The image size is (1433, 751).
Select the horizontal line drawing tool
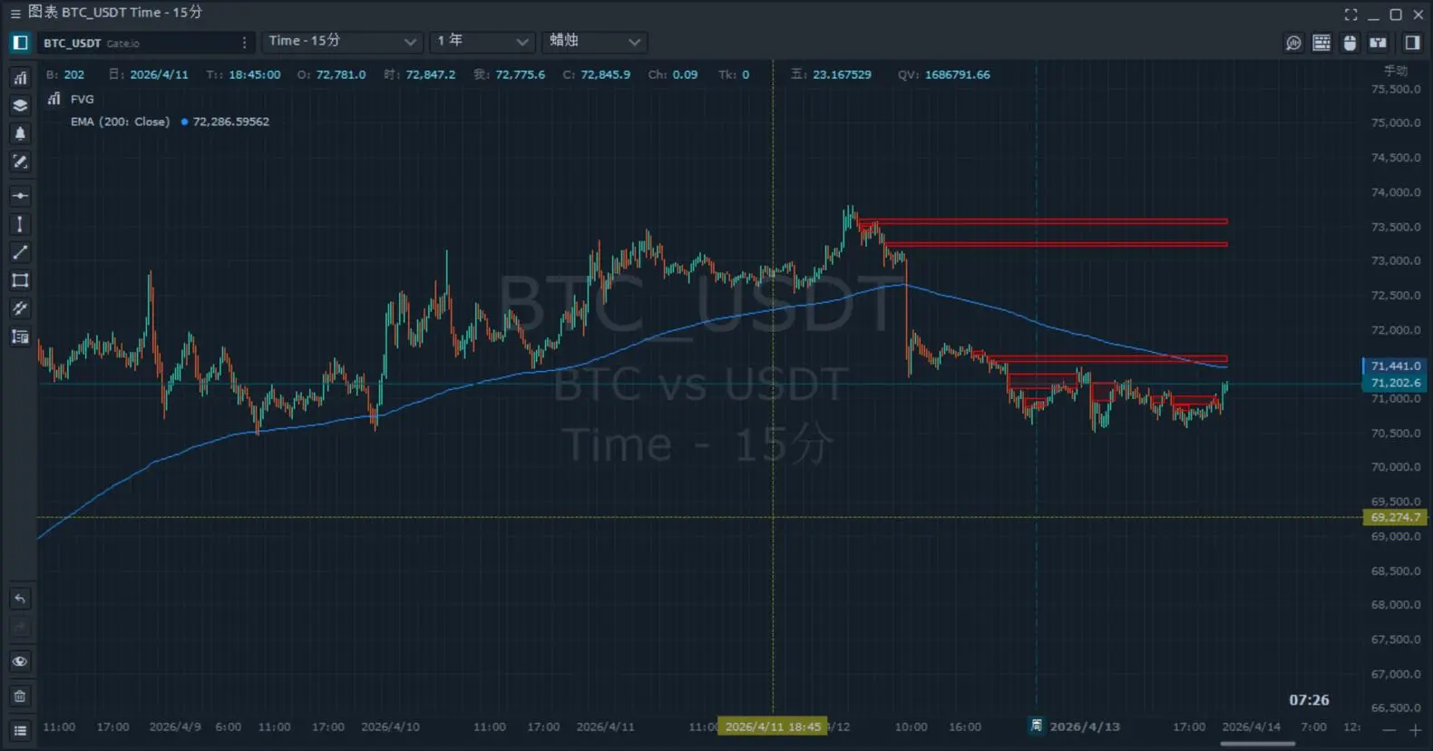[20, 196]
